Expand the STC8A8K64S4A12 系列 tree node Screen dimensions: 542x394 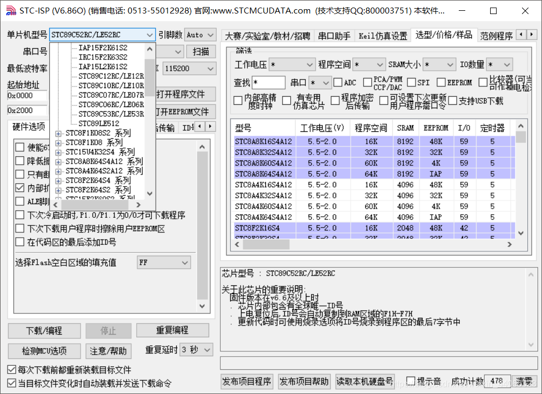(58, 162)
